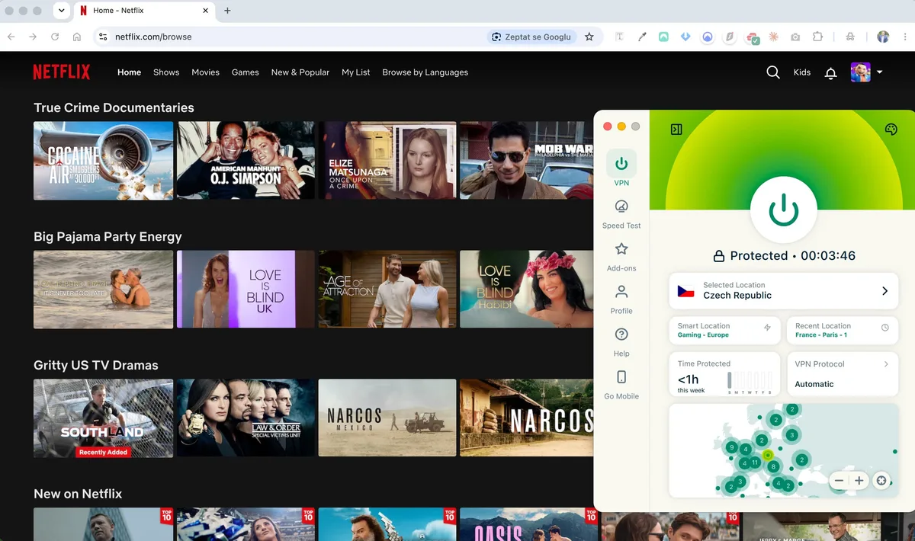
Task: Open Profile in VPN sidebar
Action: (x=621, y=299)
